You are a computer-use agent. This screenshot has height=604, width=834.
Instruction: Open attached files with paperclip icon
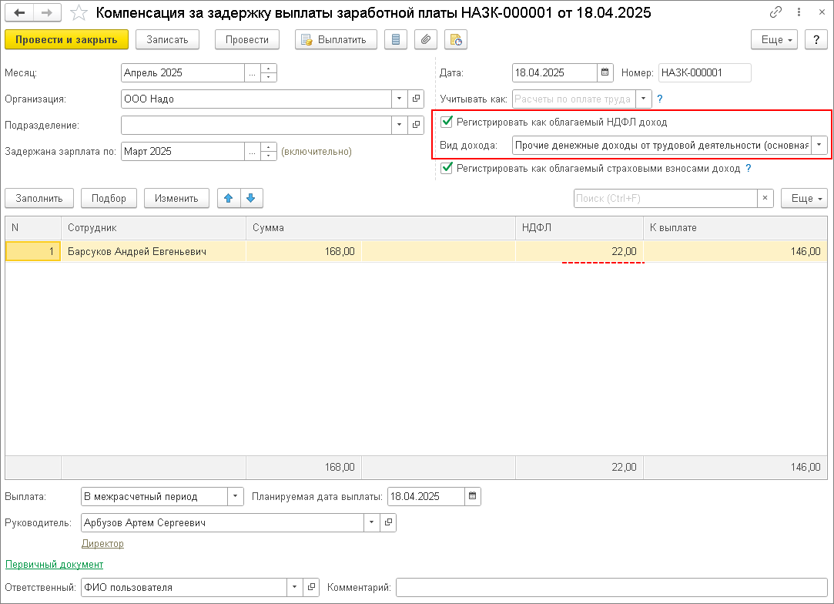(426, 39)
